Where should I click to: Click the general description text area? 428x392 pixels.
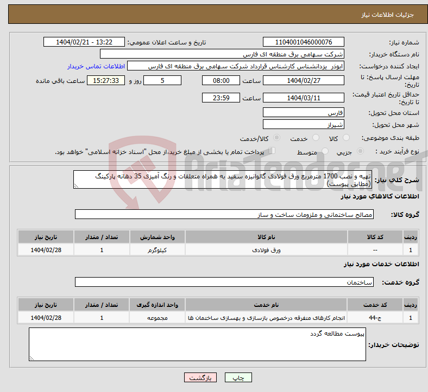coord(223,179)
